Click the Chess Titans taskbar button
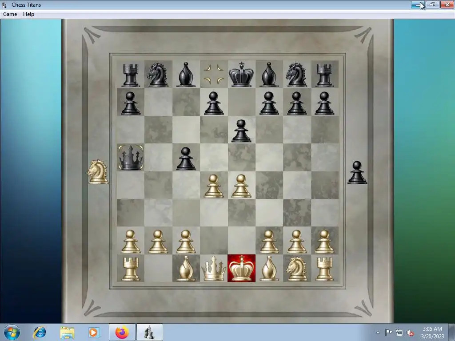The image size is (455, 341). [149, 332]
